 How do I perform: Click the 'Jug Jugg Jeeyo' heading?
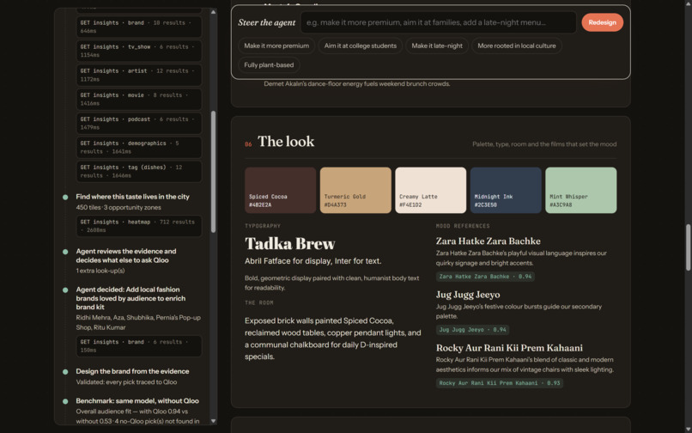(x=468, y=295)
